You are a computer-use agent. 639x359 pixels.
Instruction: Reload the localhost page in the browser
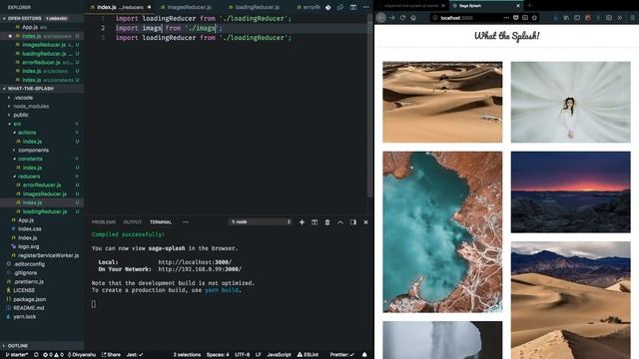point(402,18)
